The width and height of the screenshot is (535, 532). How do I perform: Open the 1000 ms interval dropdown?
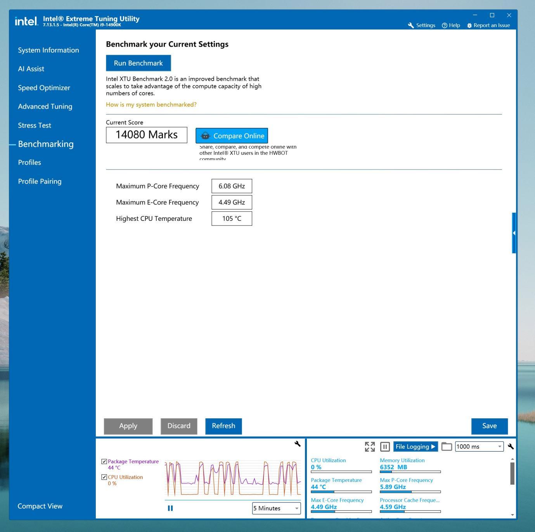(x=479, y=447)
